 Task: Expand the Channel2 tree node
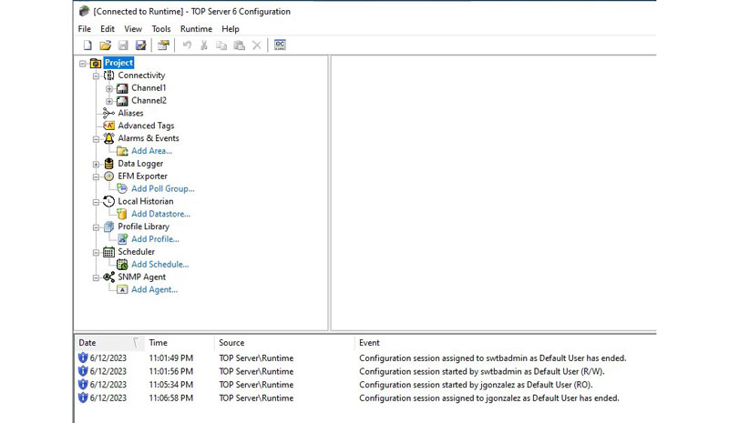point(109,101)
